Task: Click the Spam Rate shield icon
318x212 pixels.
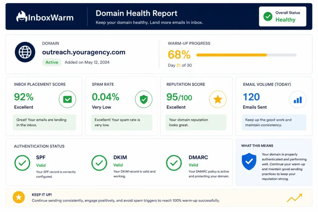Action: 143,99
